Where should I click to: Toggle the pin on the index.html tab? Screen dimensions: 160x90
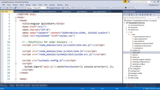tap(10, 11)
